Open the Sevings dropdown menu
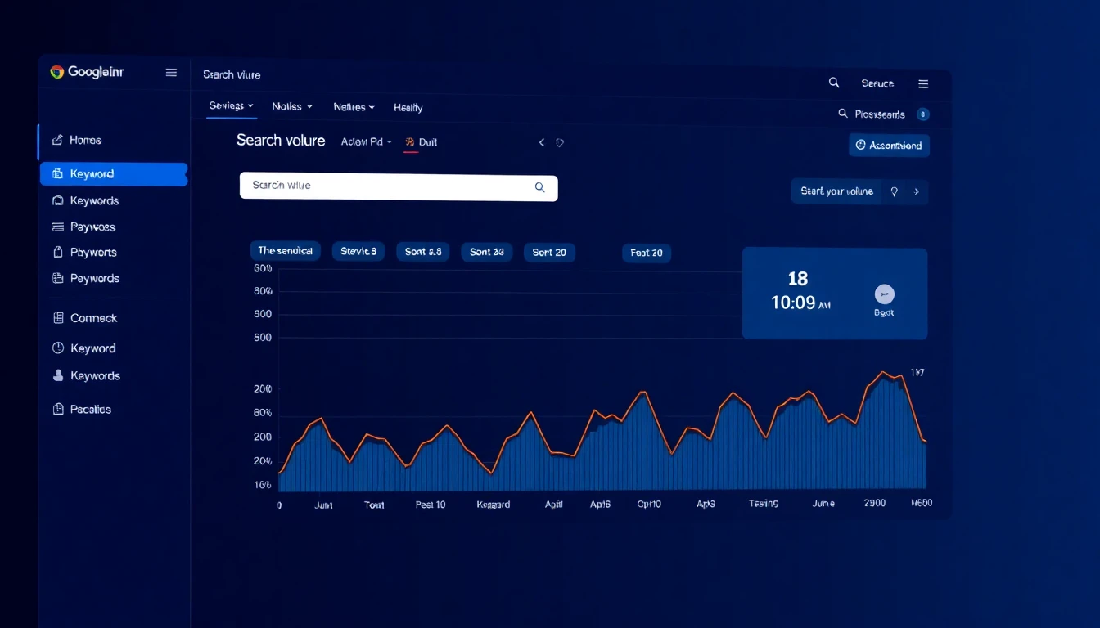Image resolution: width=1100 pixels, height=628 pixels. tap(229, 106)
